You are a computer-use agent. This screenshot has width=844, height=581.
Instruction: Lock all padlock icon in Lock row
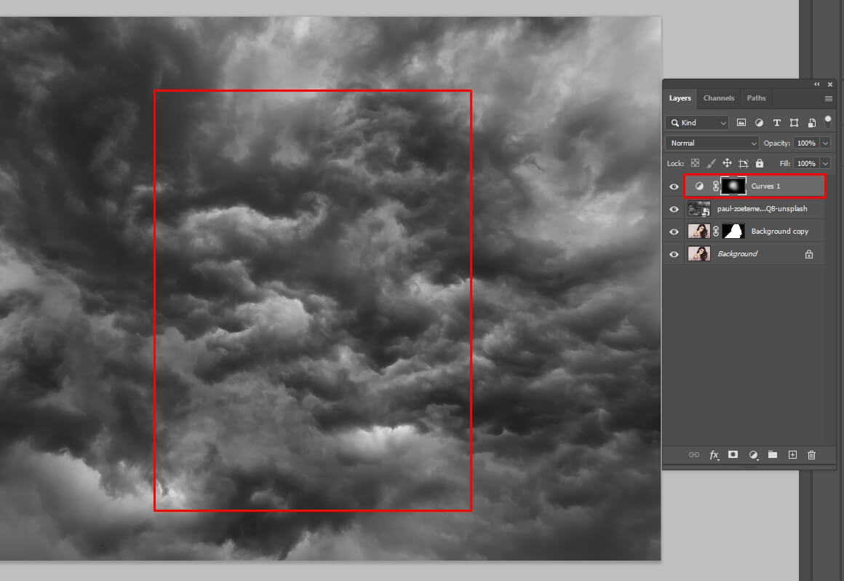click(760, 163)
